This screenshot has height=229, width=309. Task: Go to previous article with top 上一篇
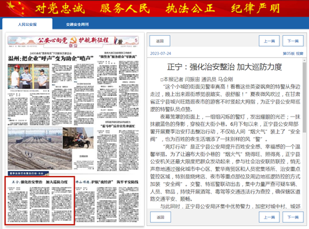(269, 41)
